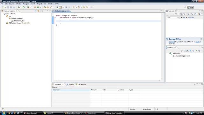Click the New wizard toolbar icon
This screenshot has height=115, width=204.
(x=3, y=7)
